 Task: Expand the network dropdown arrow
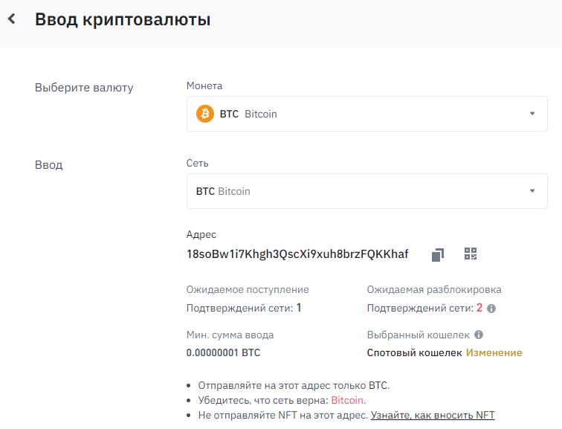click(532, 191)
